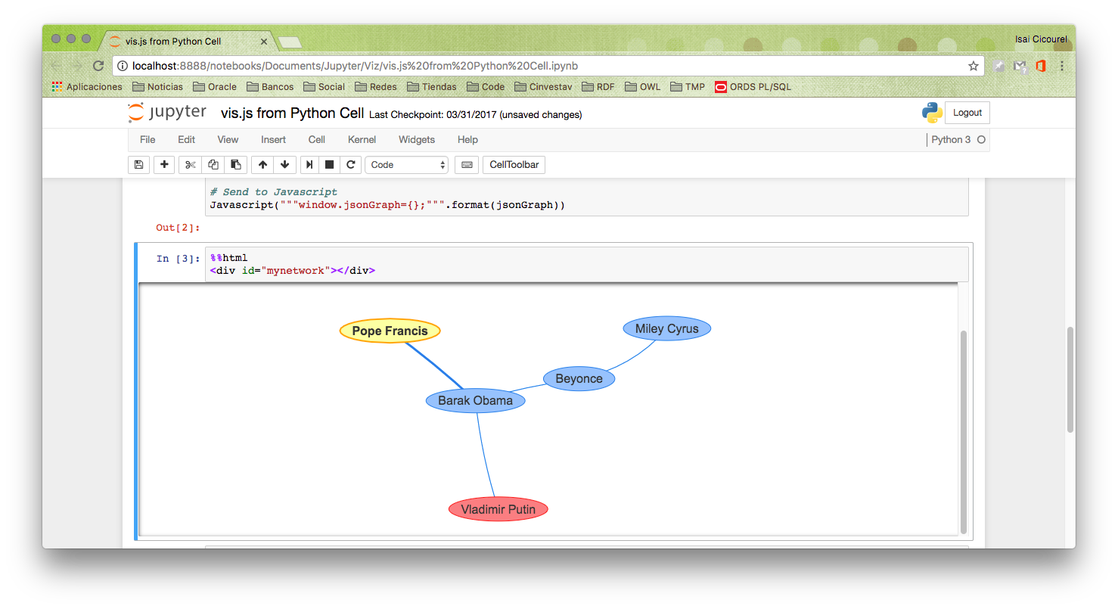Move selected cell down with down-arrow icon
This screenshot has height=609, width=1118.
(284, 164)
